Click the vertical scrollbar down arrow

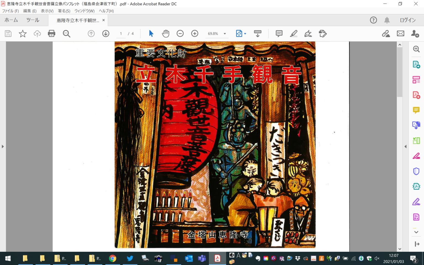click(400, 249)
